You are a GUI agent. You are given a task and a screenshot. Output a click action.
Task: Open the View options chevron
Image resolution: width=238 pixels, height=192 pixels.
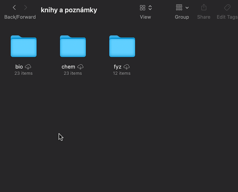(x=150, y=8)
